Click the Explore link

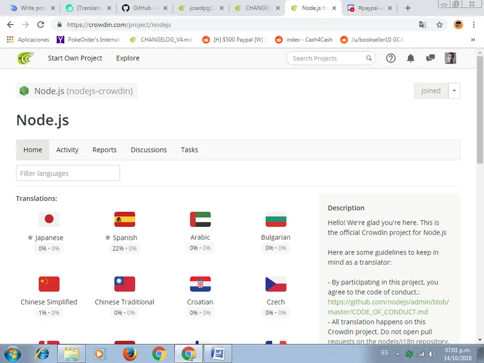click(128, 58)
